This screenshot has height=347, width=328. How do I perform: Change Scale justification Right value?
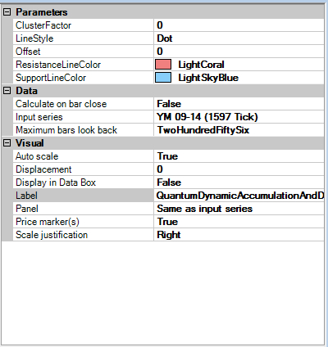239,235
